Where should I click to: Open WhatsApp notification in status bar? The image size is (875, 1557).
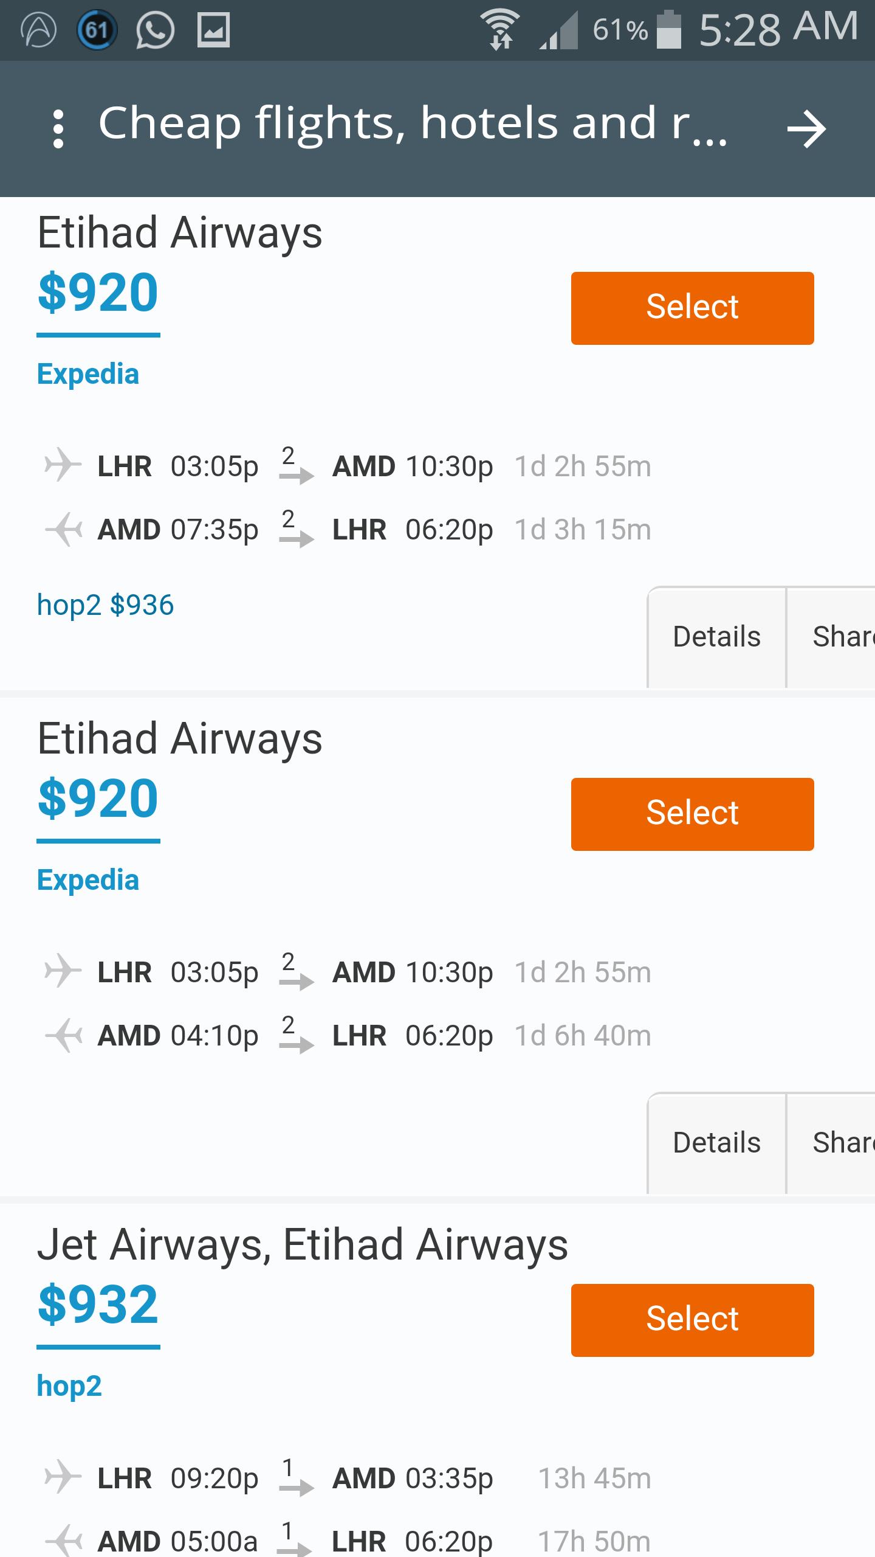pos(155,30)
